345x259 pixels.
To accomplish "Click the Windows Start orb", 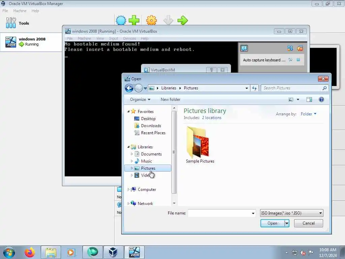I will [x=9, y=252].
